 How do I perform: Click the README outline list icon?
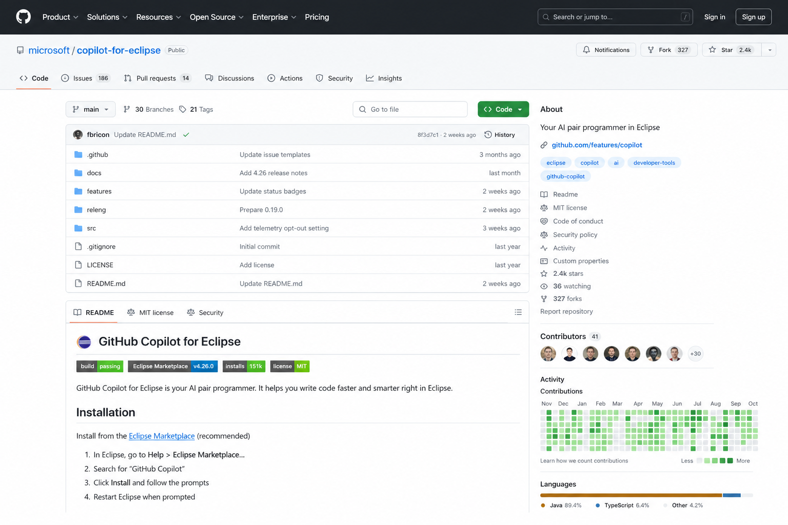pyautogui.click(x=518, y=312)
